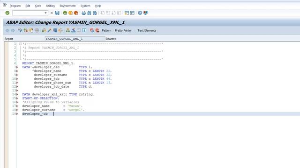Screen dimensions: 300x168
Task: Click developer_phone_num on line 11
Action: point(52,83)
